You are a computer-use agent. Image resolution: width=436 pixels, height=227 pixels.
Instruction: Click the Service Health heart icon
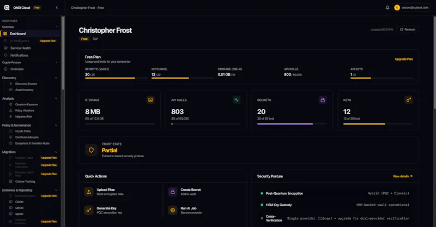point(5,48)
